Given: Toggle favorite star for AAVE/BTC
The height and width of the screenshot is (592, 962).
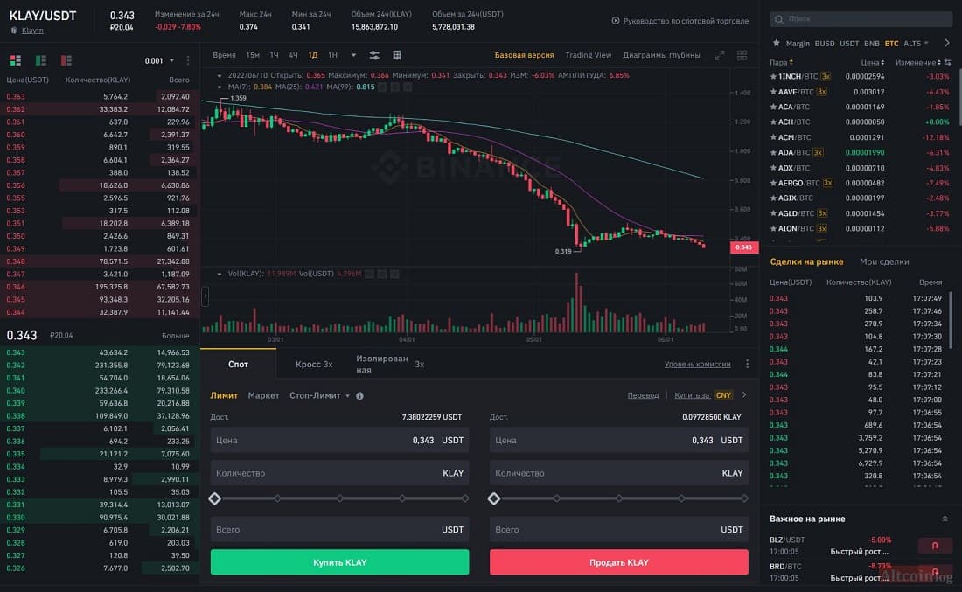Looking at the screenshot, I should coord(773,92).
